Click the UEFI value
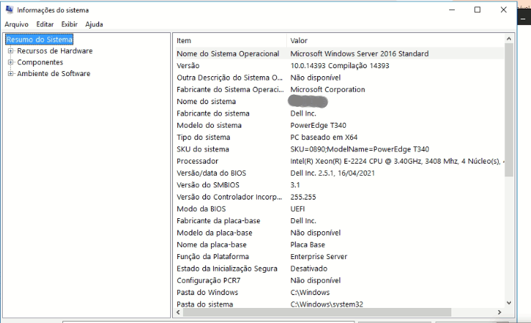Screen dimensions: 531x323 click(x=297, y=209)
